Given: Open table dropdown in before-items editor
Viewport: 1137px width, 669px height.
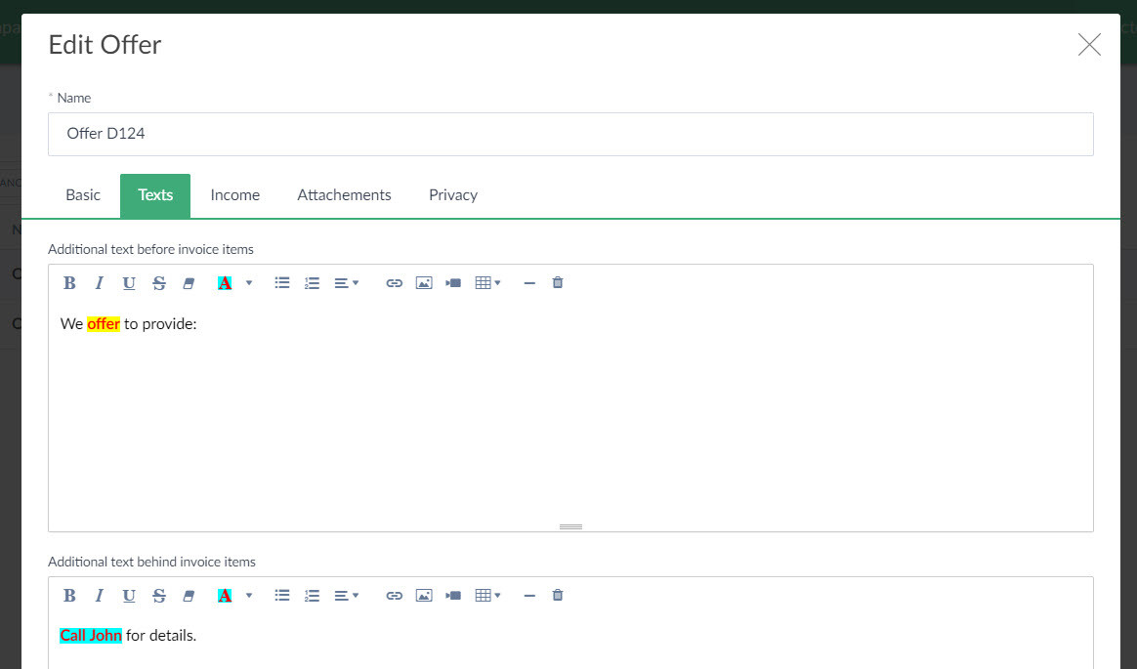Looking at the screenshot, I should point(487,282).
